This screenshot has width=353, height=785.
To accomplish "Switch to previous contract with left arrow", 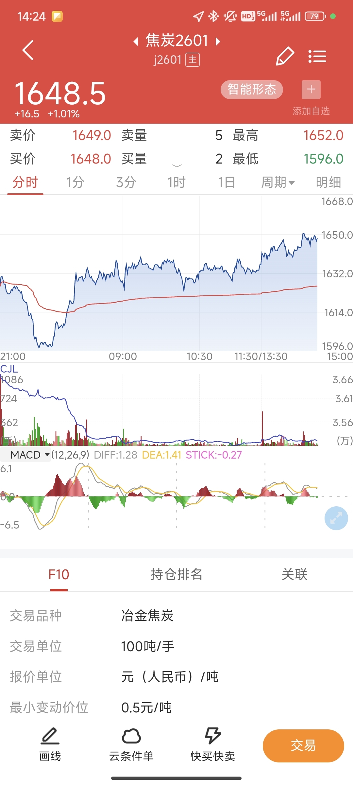I will (x=136, y=42).
